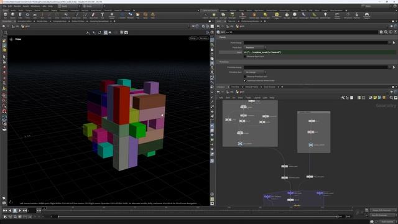Viewport: 398px width, 224px height.
Task: Click the Point Group input field
Action: point(315,43)
